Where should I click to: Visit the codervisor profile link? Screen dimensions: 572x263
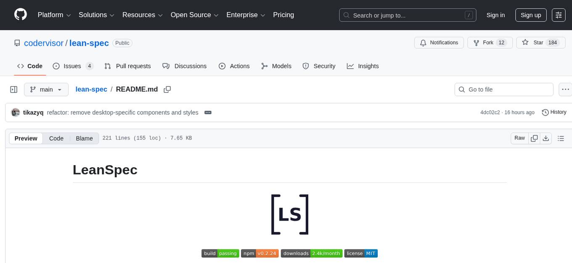pyautogui.click(x=43, y=43)
